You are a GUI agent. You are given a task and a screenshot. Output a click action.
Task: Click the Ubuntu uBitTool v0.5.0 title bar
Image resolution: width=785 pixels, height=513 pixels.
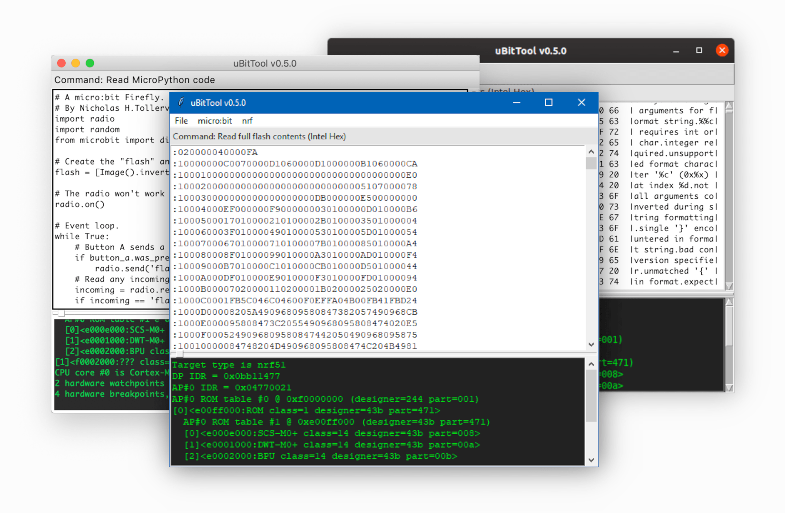[530, 51]
